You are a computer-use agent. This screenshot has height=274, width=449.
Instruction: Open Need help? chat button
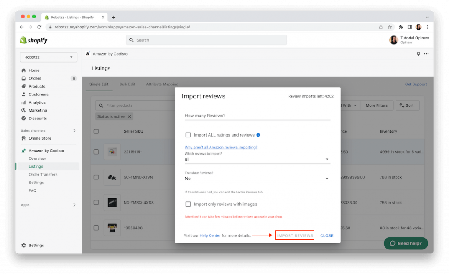tap(406, 243)
